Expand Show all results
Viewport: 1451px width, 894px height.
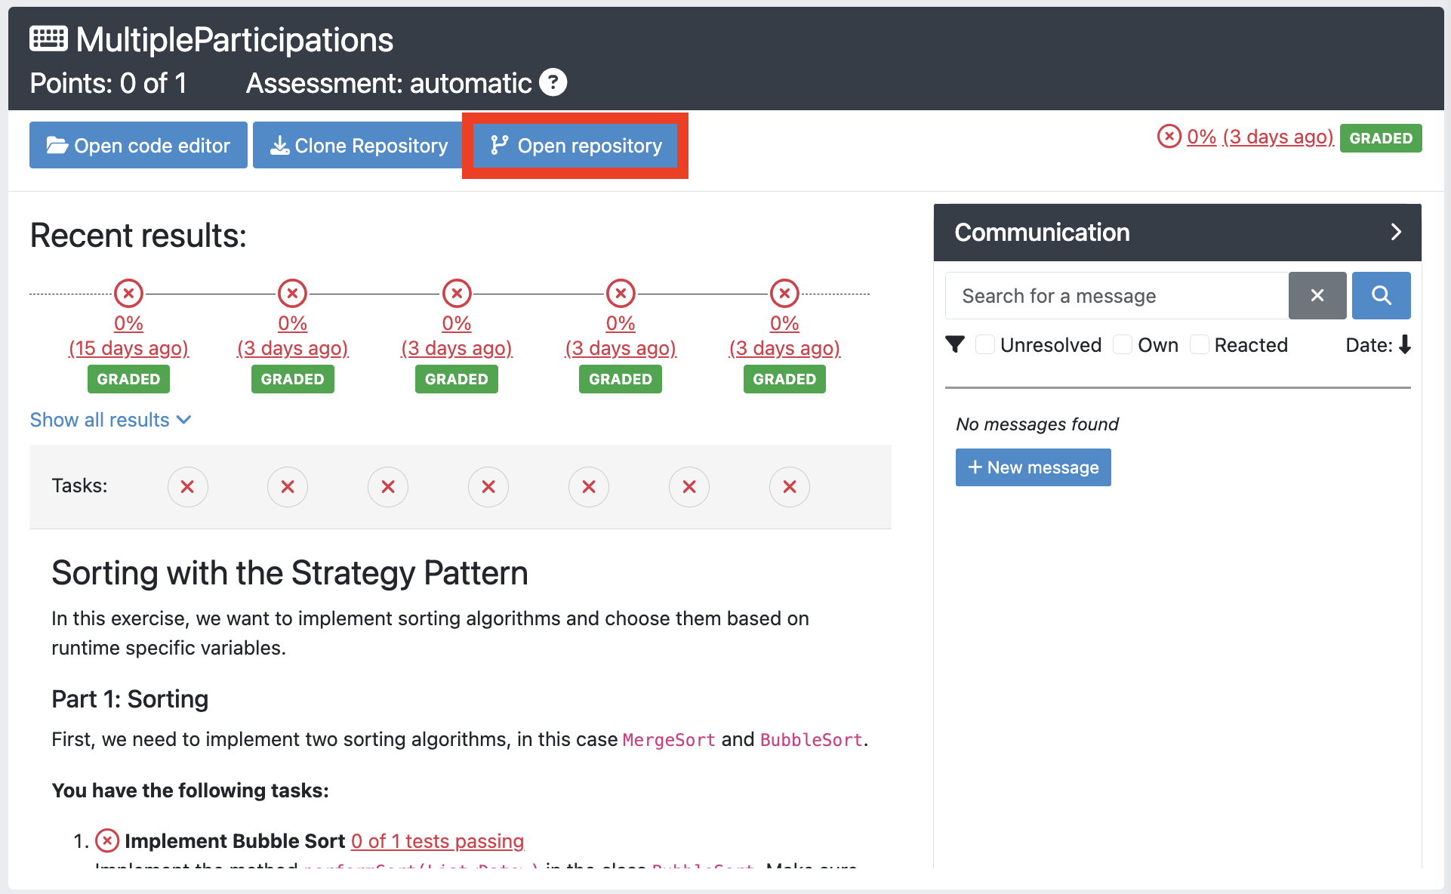[x=110, y=420]
